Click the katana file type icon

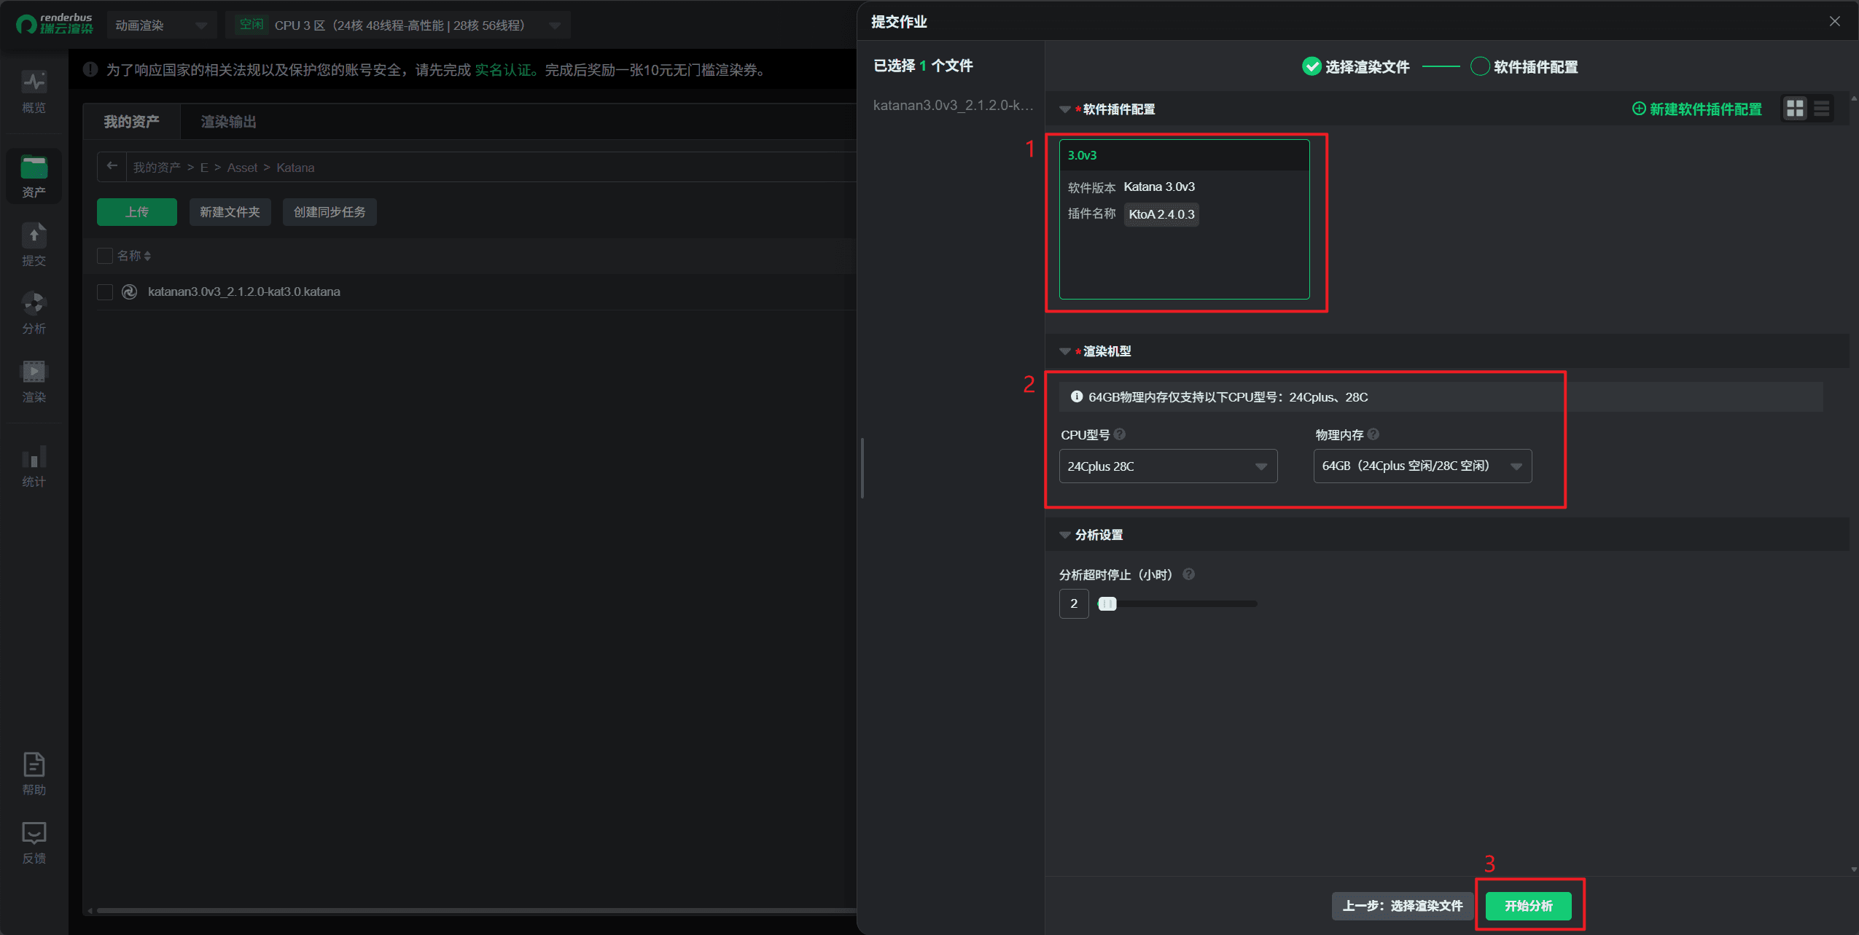coord(130,292)
